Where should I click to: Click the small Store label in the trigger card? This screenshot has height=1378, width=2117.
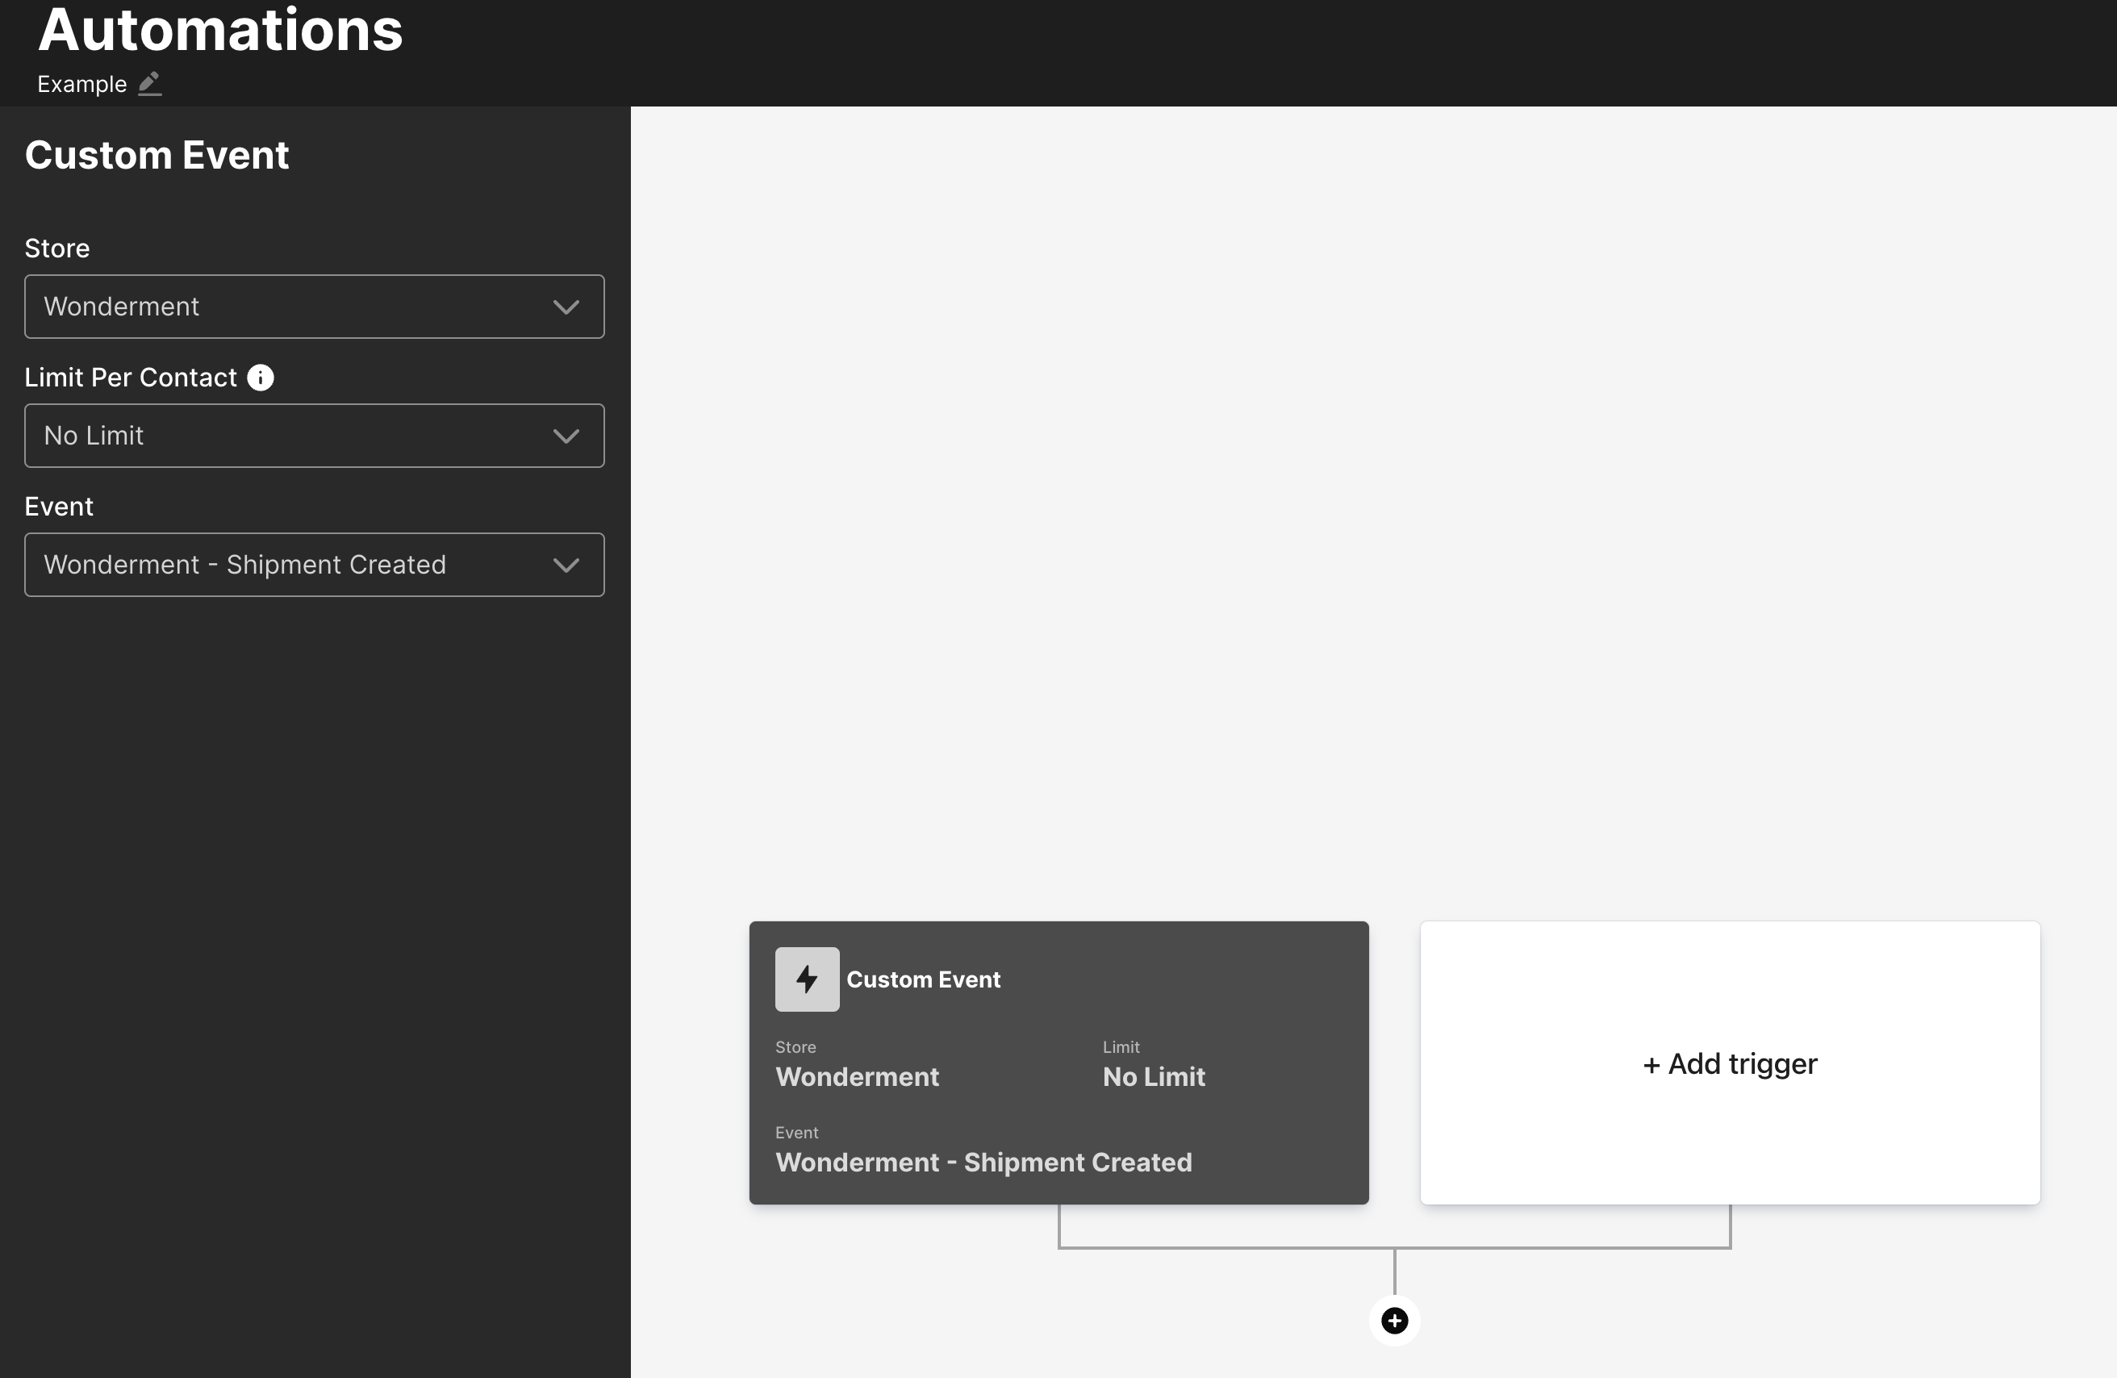[795, 1047]
